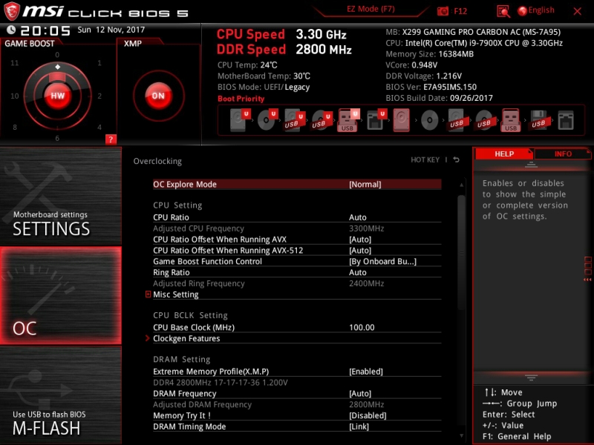The image size is (594, 445).
Task: Click the scrollbar up arrow of settings list
Action: coord(461,185)
